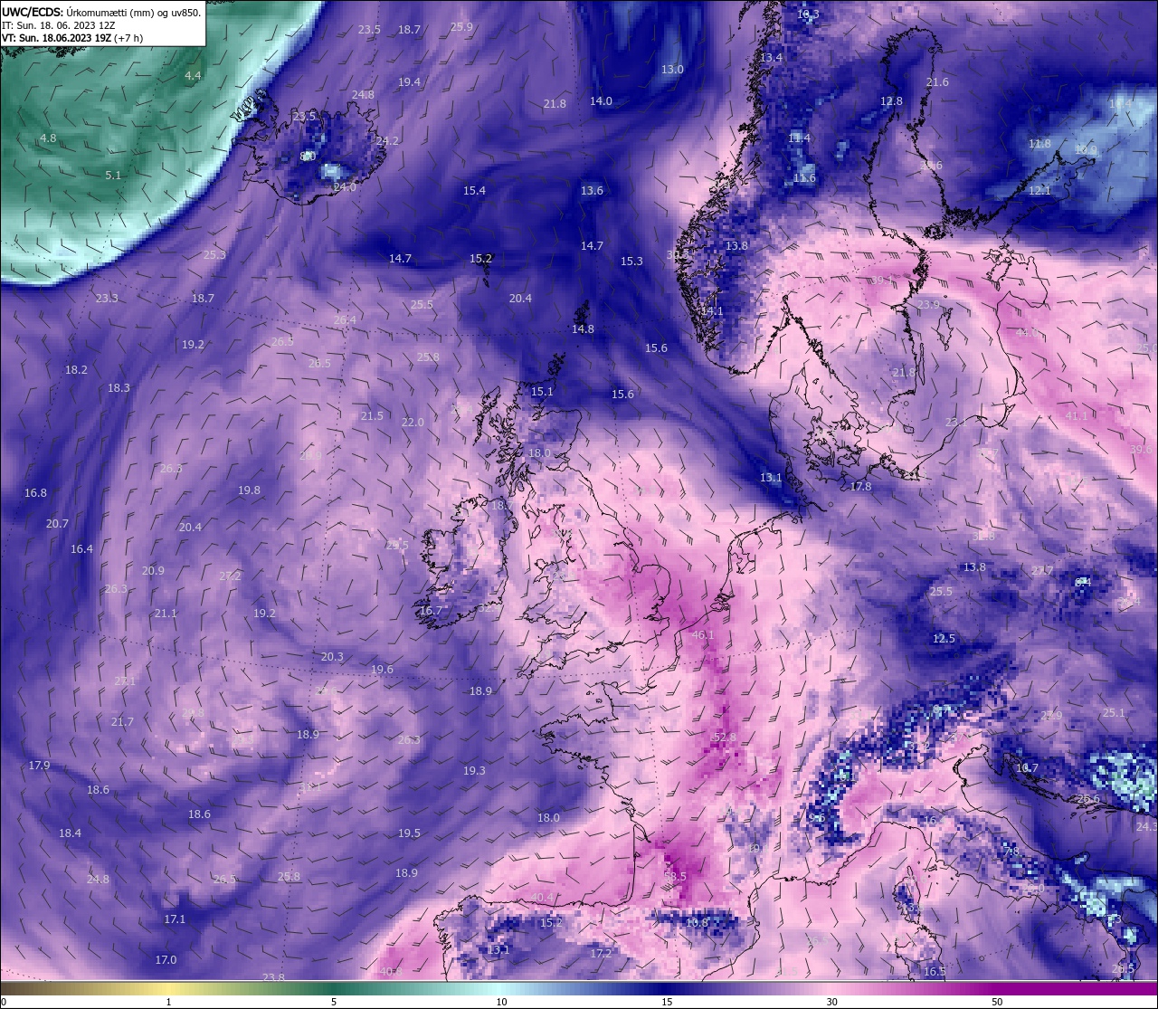Click the 41.1 value east of the Baltic
The width and height of the screenshot is (1158, 1009).
point(1077,416)
